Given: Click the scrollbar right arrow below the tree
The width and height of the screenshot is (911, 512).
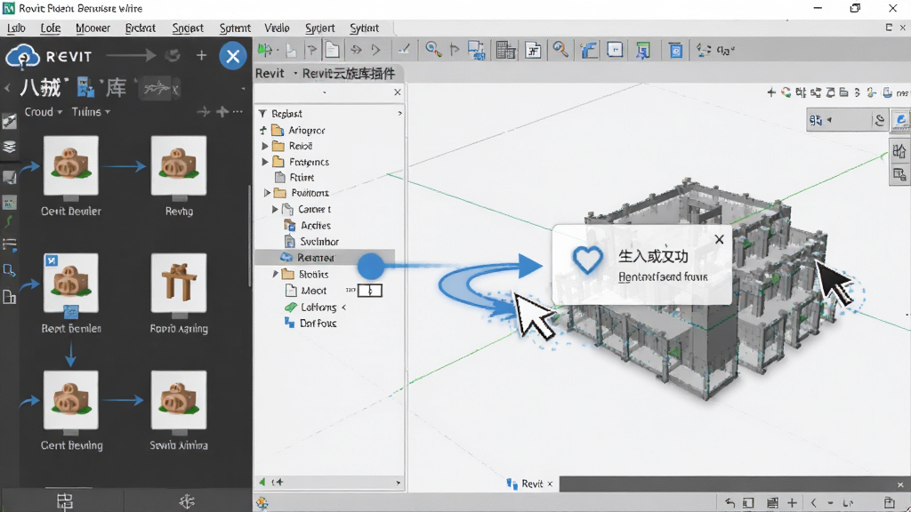Looking at the screenshot, I should (398, 483).
